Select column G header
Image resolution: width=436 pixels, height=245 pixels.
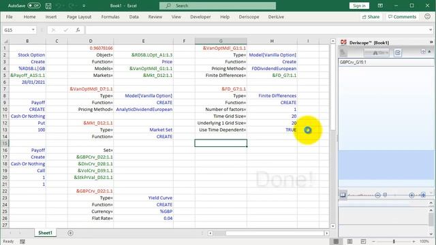pyautogui.click(x=221, y=41)
